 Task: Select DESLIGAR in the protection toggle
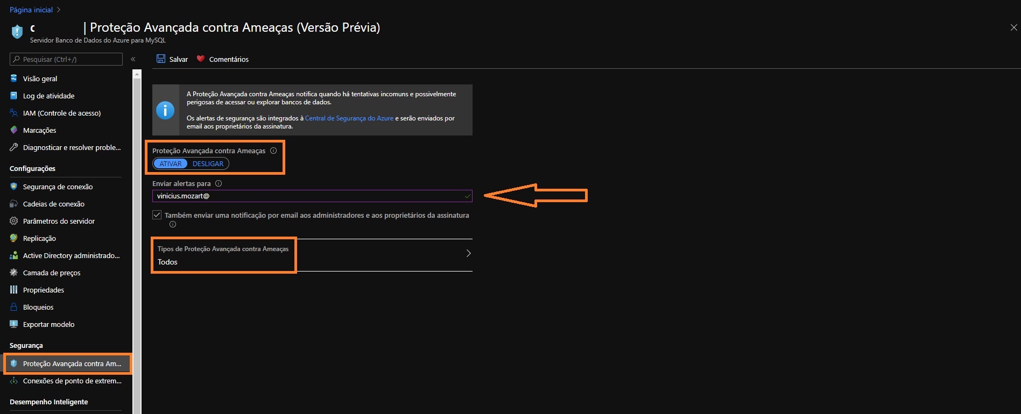point(208,163)
